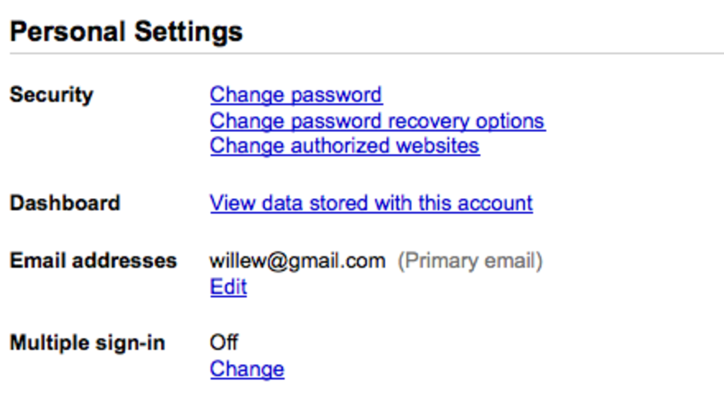Click Change under Multiple sign-in
The width and height of the screenshot is (724, 409).
pos(247,369)
